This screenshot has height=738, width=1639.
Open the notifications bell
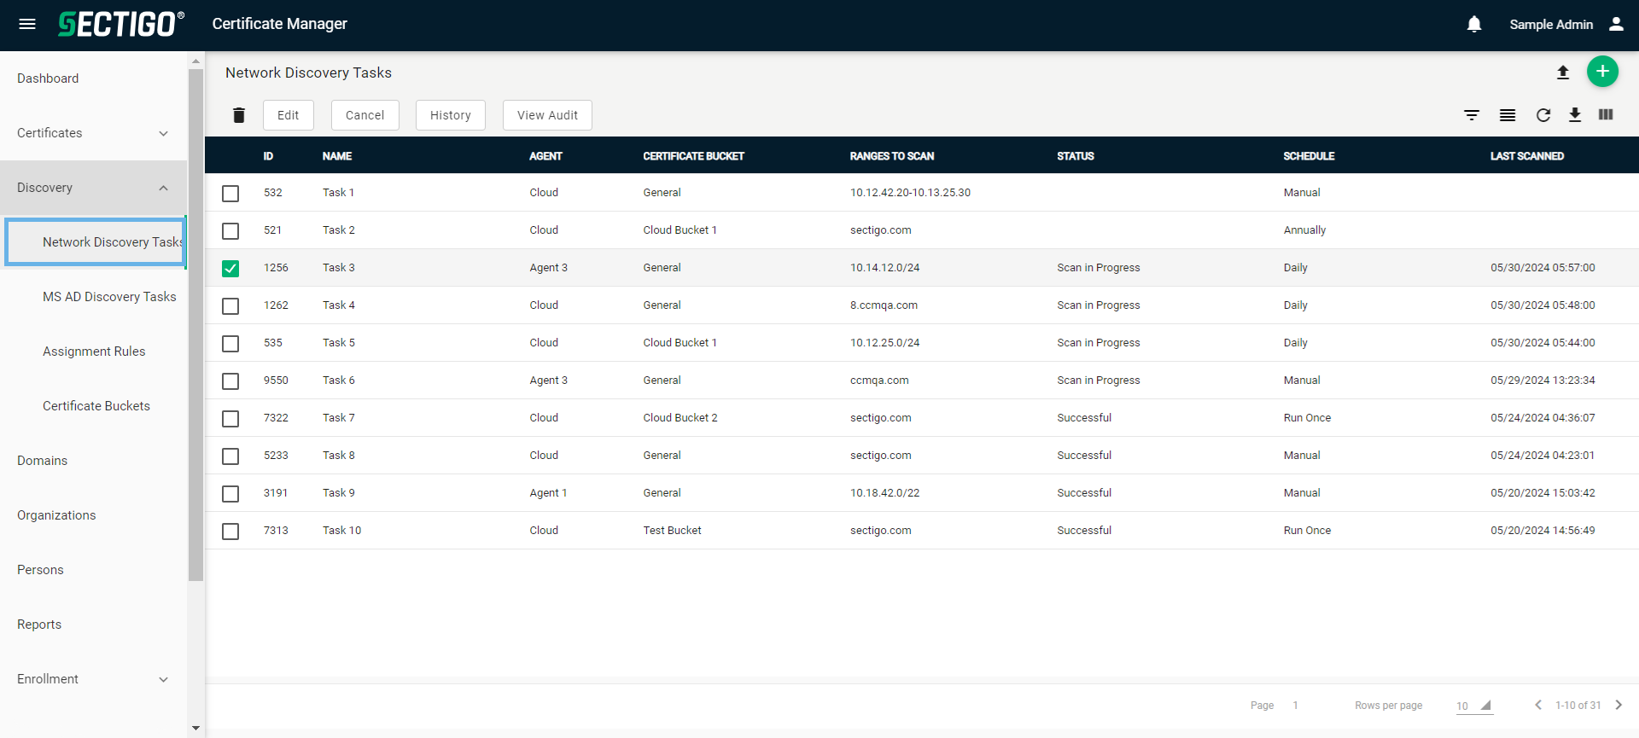1474,24
